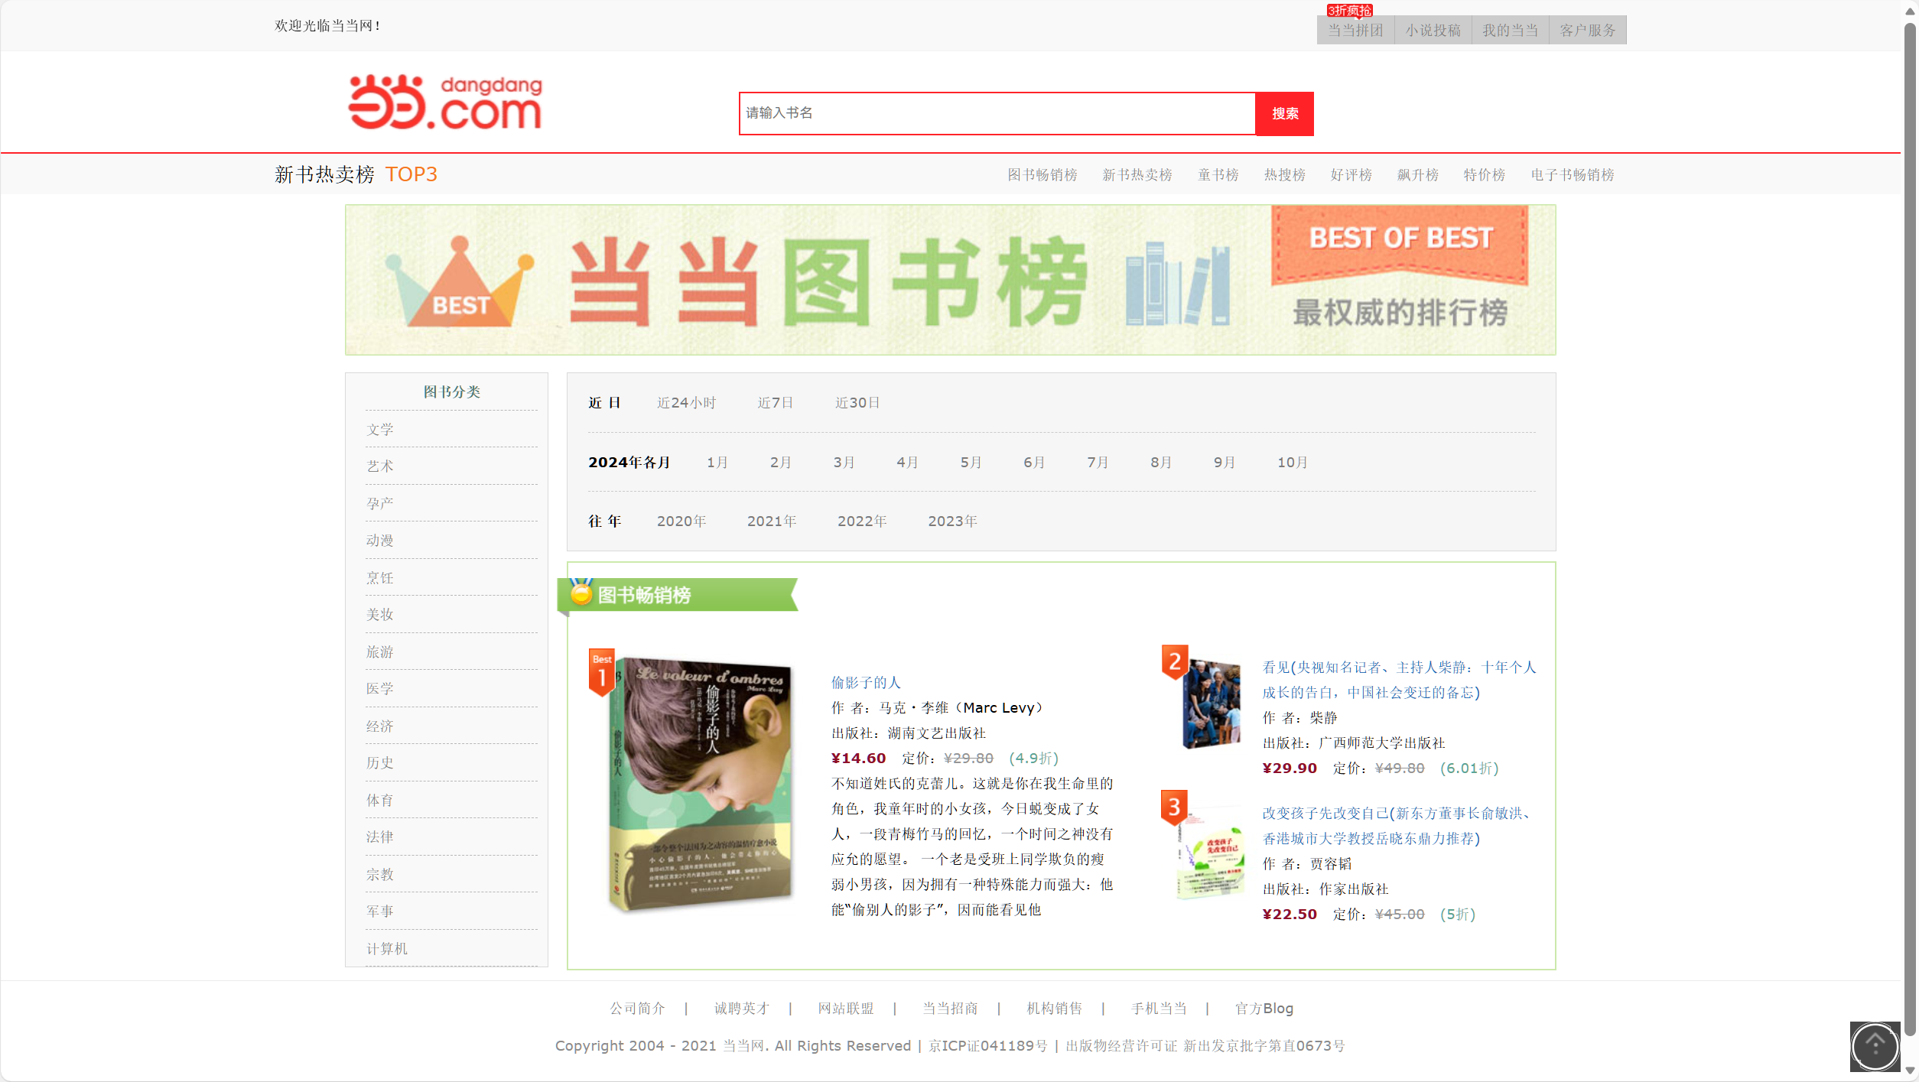Click the dangdang.com logo
The width and height of the screenshot is (1919, 1082).
point(445,102)
